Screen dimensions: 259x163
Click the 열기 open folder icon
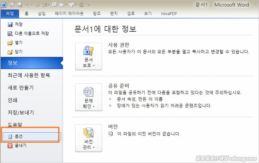coord(10,43)
